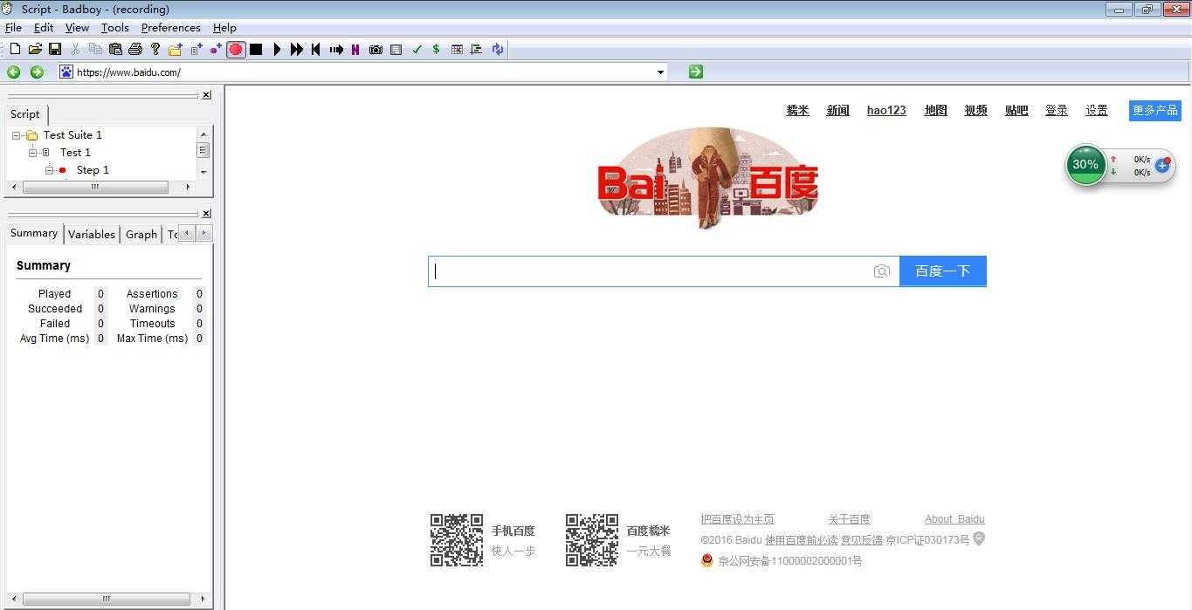This screenshot has height=610, width=1192.
Task: Select the Summary tab
Action: coord(34,233)
